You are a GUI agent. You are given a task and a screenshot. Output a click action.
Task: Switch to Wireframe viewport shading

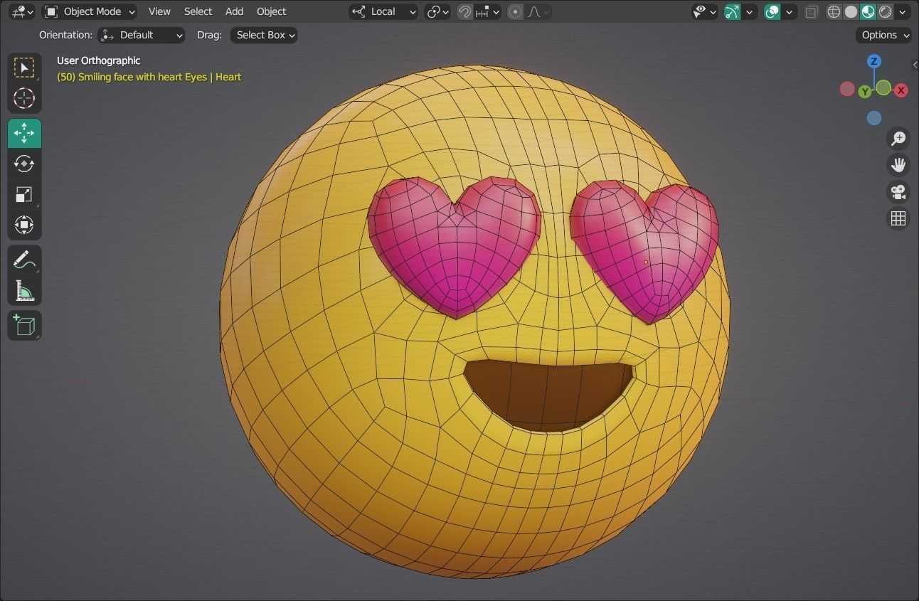834,11
